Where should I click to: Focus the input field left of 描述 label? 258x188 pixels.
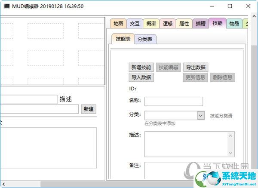click(x=29, y=99)
